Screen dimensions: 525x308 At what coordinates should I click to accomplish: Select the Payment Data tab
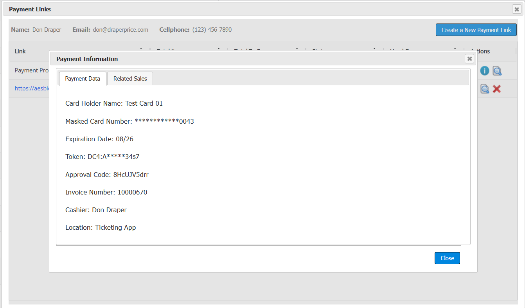tap(83, 79)
